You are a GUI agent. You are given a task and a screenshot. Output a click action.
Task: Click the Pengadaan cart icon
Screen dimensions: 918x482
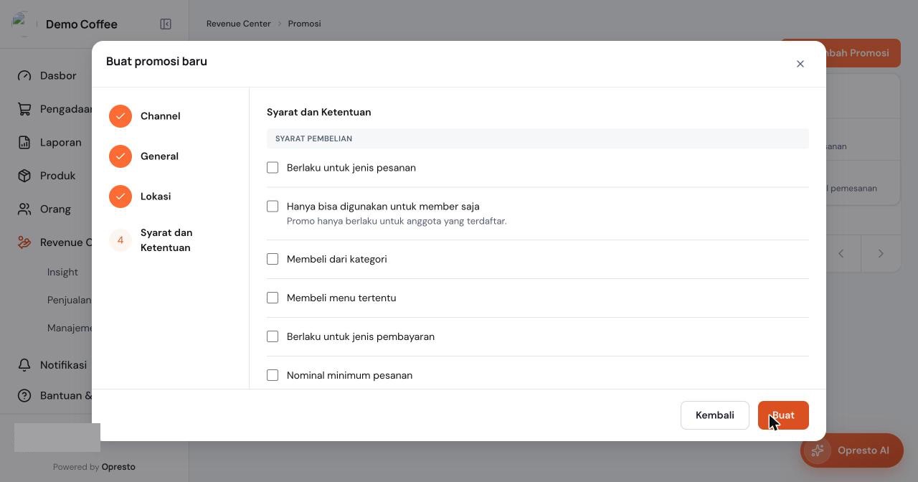pos(24,109)
